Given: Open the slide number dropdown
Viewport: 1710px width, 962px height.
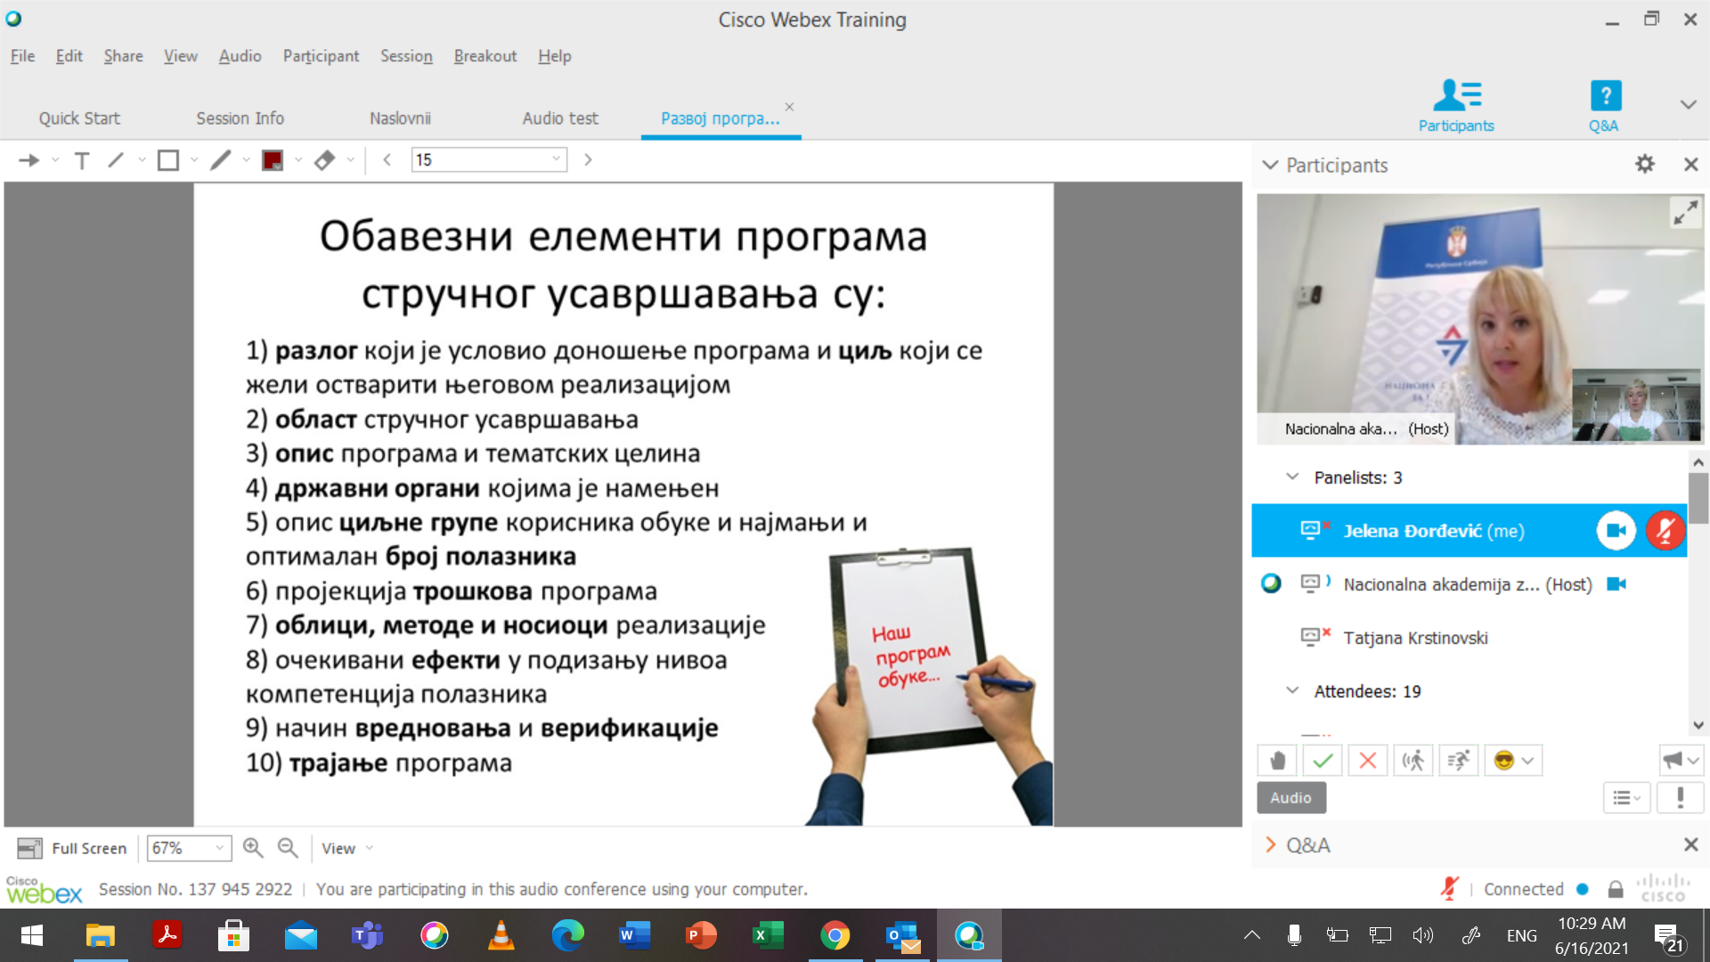Looking at the screenshot, I should click(556, 159).
